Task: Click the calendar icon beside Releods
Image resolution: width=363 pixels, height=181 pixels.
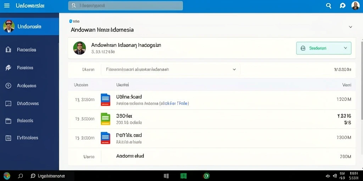Action: tap(8, 121)
